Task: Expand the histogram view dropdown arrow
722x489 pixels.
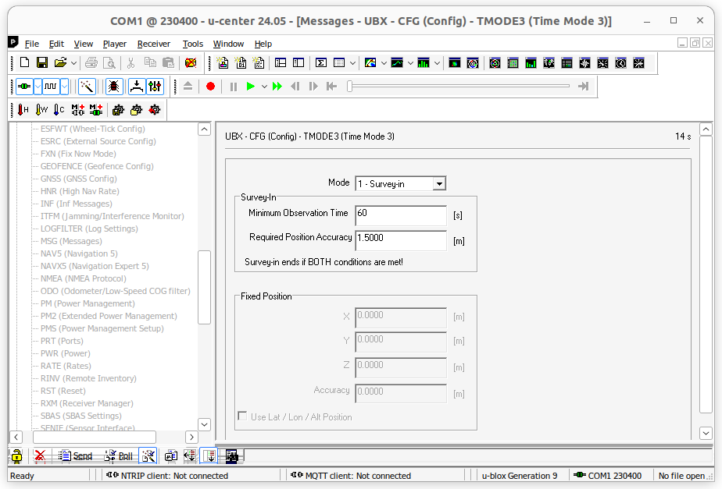Action: pyautogui.click(x=437, y=62)
